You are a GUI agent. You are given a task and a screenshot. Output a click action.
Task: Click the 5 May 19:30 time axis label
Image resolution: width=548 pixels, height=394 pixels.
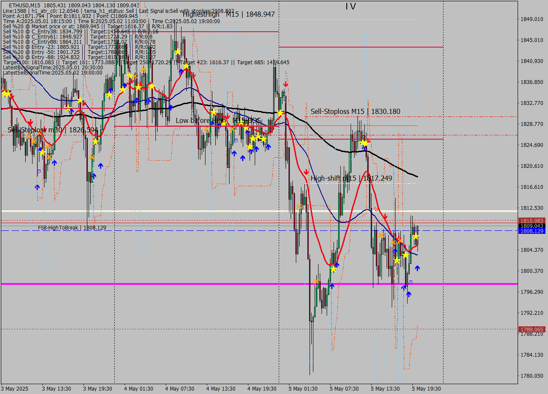click(x=426, y=389)
